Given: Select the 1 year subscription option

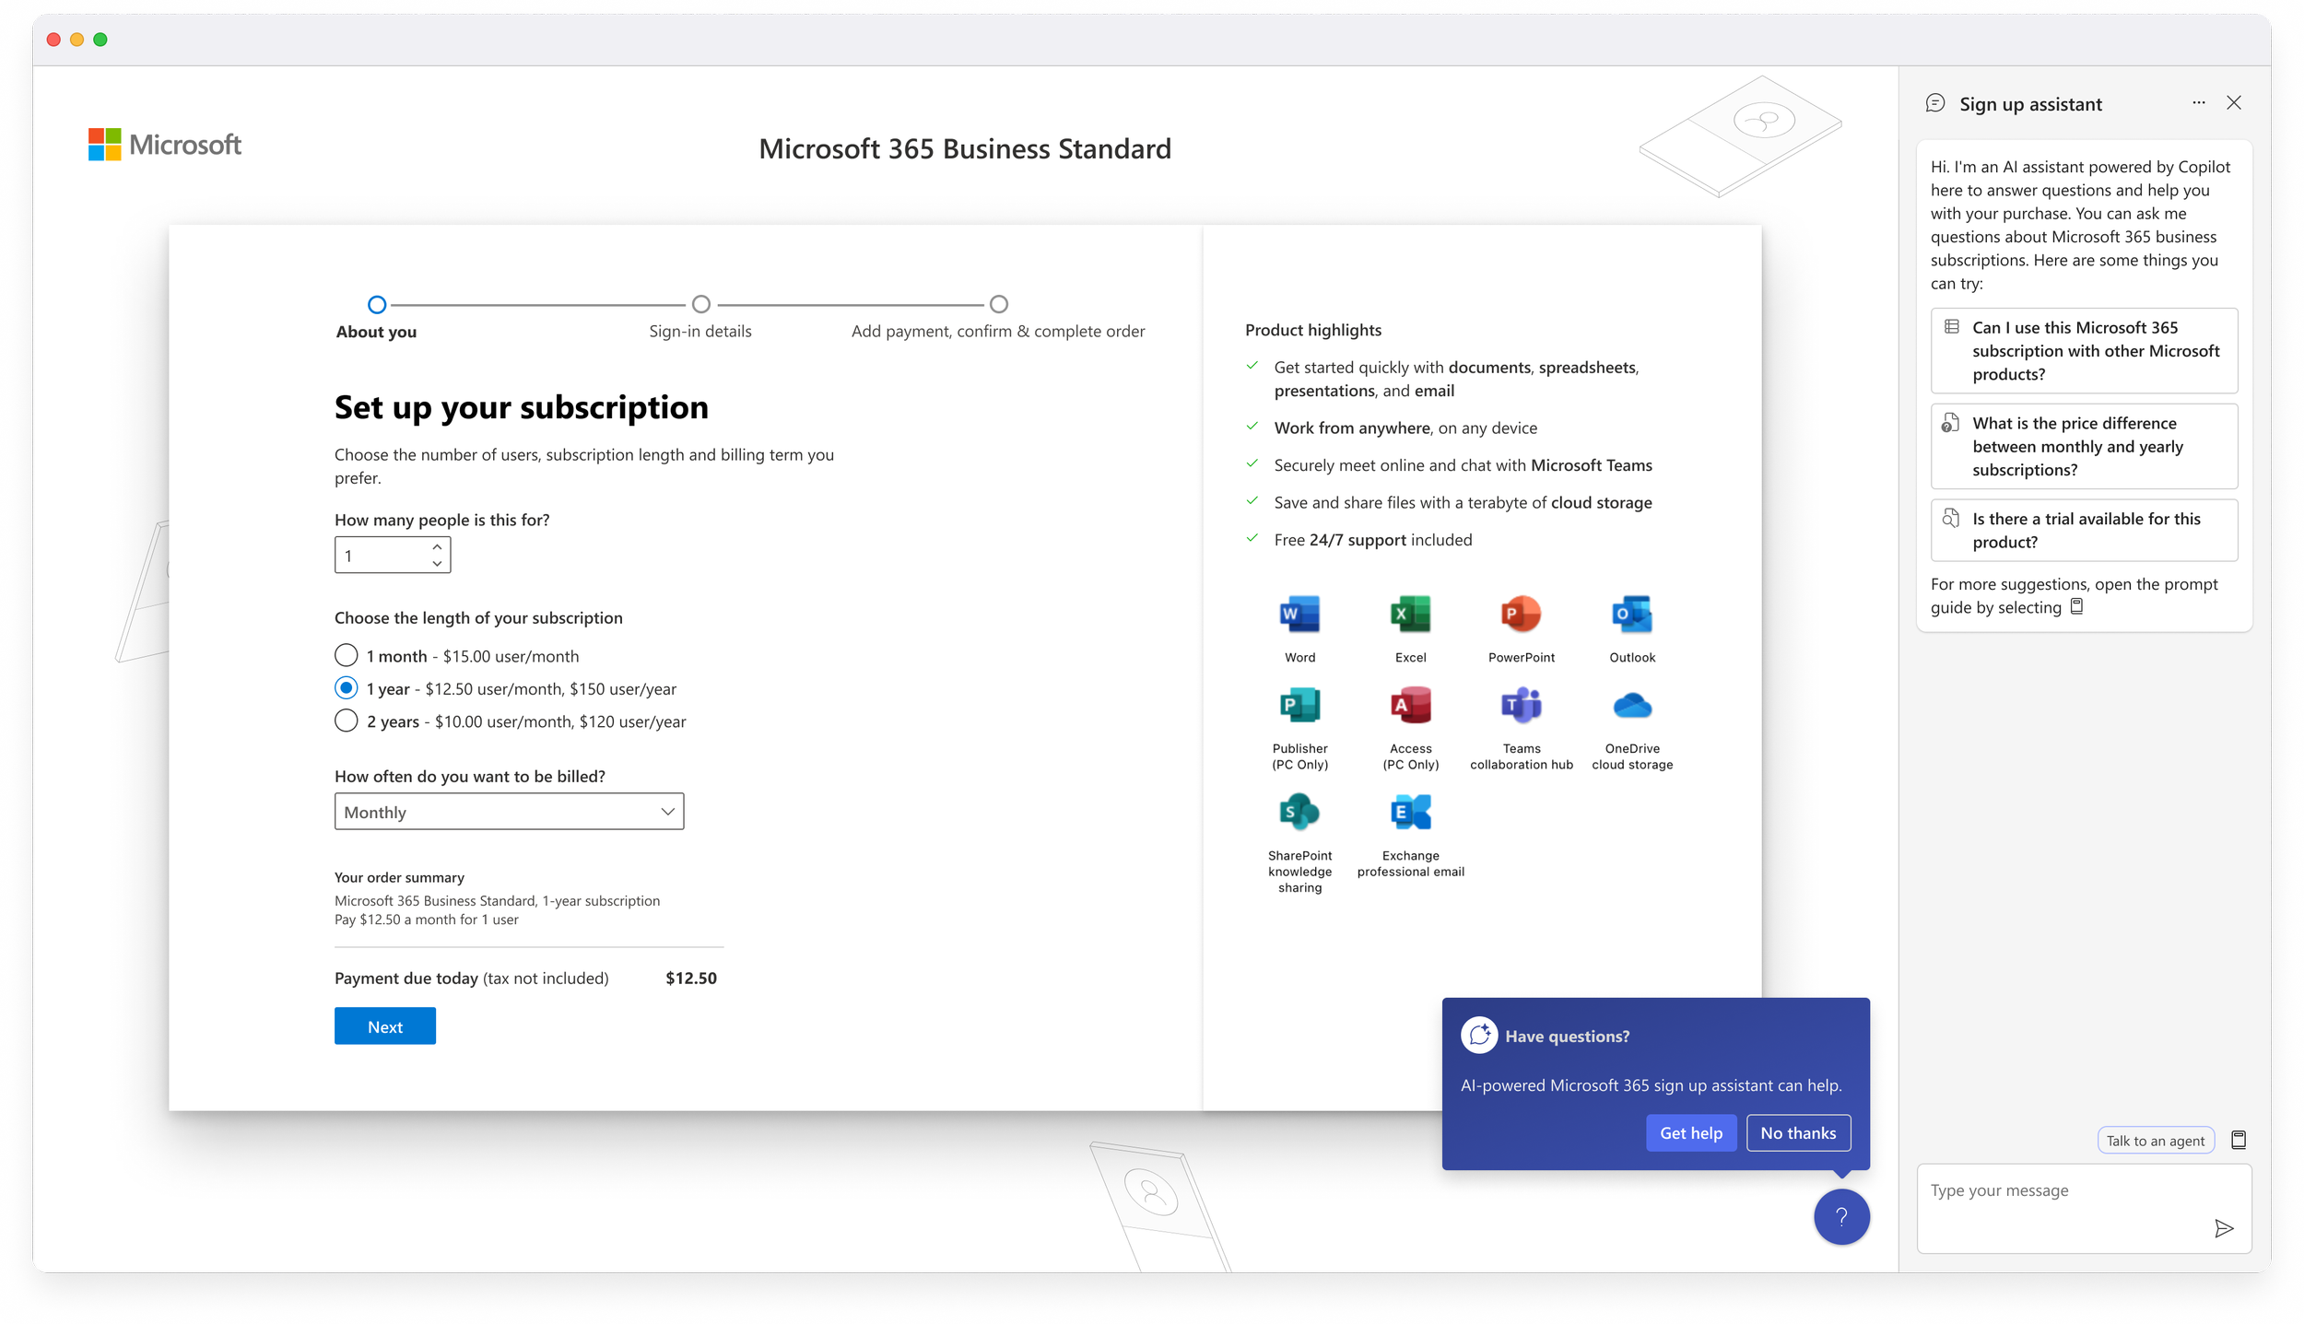Looking at the screenshot, I should tap(347, 688).
